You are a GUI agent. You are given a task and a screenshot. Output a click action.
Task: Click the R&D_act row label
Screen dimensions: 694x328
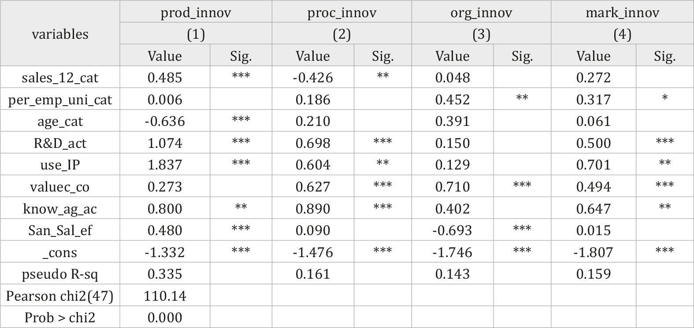point(60,143)
